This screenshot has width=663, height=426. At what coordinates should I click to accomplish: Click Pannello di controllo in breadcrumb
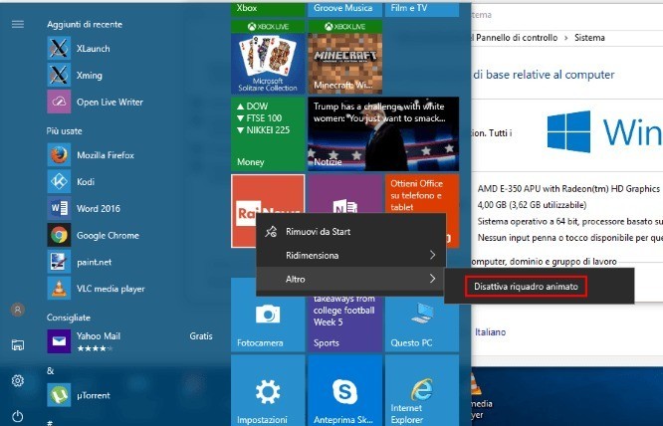[515, 38]
